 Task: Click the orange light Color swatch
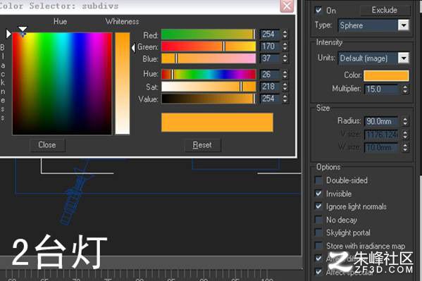click(x=386, y=75)
